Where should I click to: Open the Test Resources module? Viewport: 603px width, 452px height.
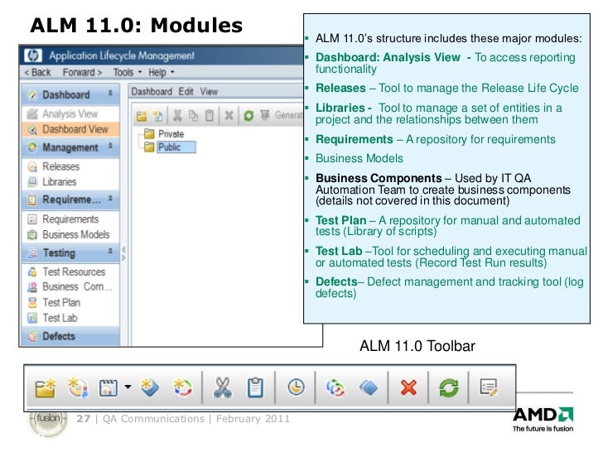(x=70, y=272)
